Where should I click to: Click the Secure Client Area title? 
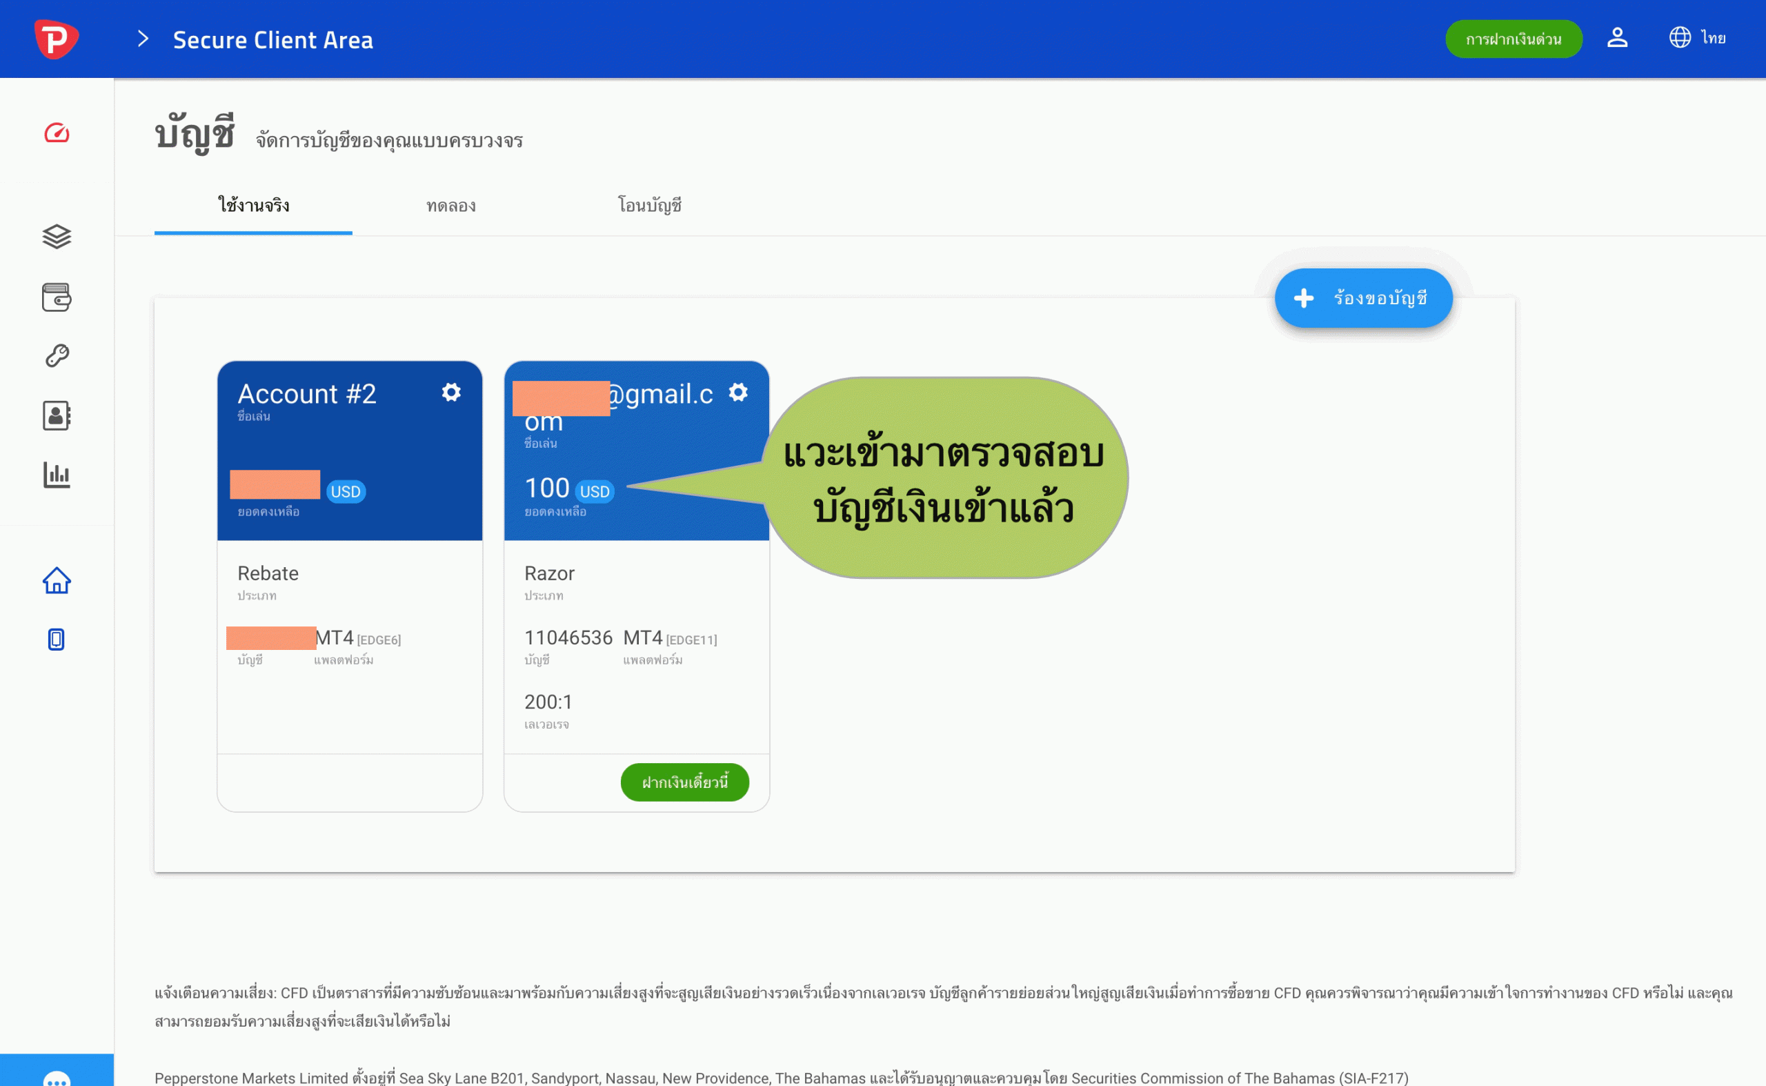pos(273,39)
